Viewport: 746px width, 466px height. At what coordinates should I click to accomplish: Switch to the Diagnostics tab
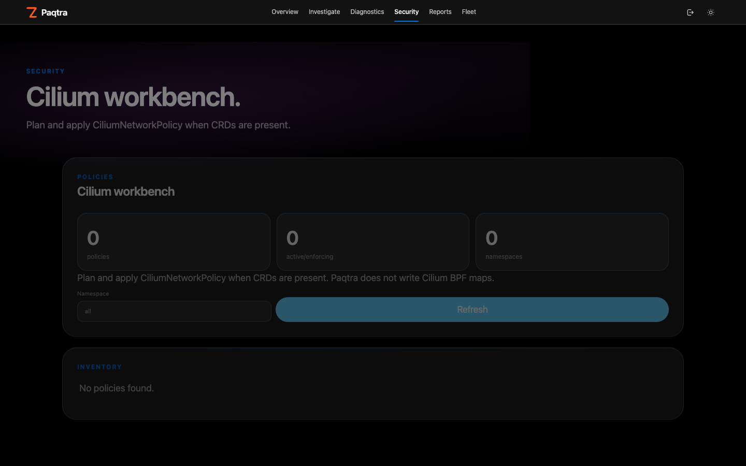coord(367,12)
